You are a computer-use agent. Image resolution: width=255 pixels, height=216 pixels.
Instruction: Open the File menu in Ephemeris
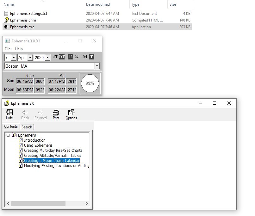[x=8, y=49]
